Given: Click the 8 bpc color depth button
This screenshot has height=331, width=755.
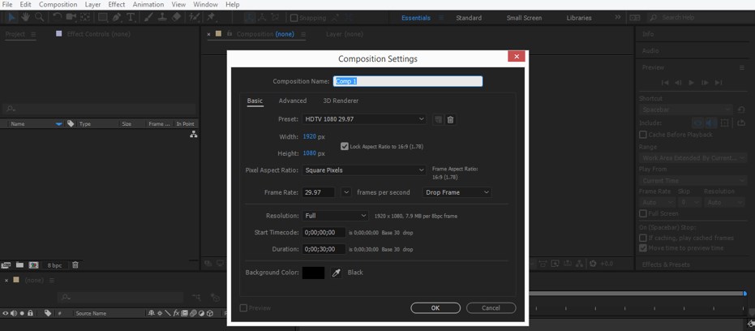Looking at the screenshot, I should (x=54, y=265).
